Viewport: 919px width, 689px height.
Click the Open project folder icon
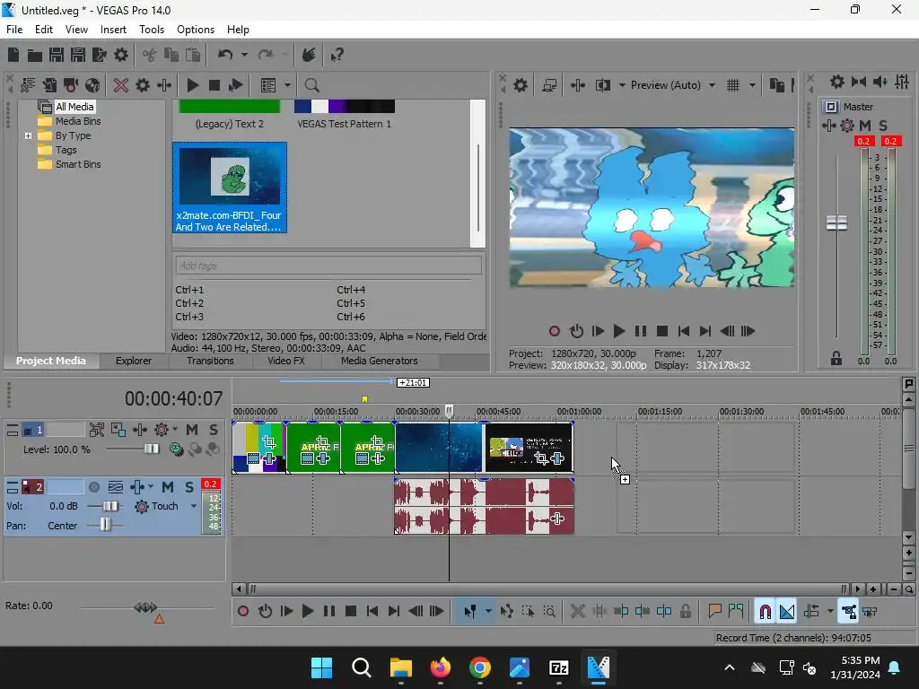click(x=35, y=55)
